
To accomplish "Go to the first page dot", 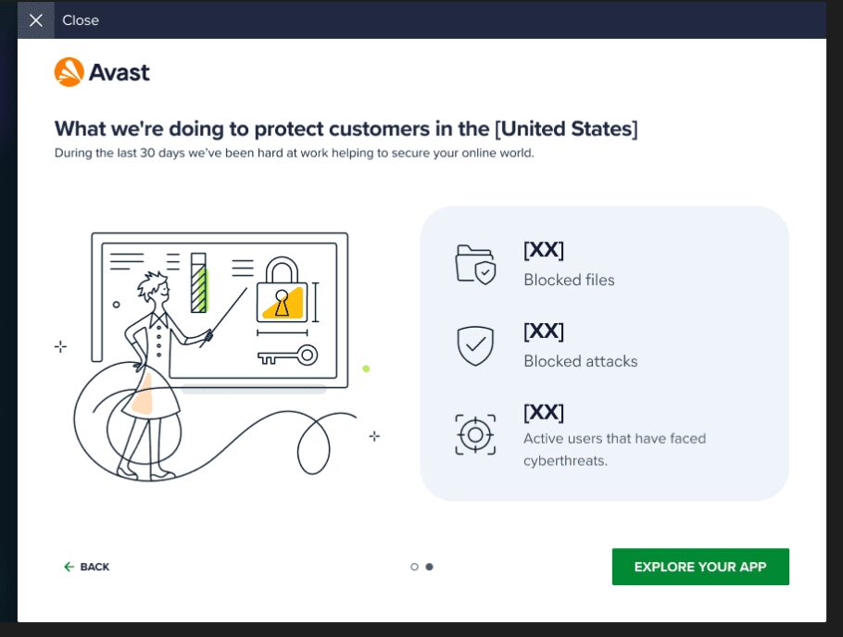I will pos(414,567).
